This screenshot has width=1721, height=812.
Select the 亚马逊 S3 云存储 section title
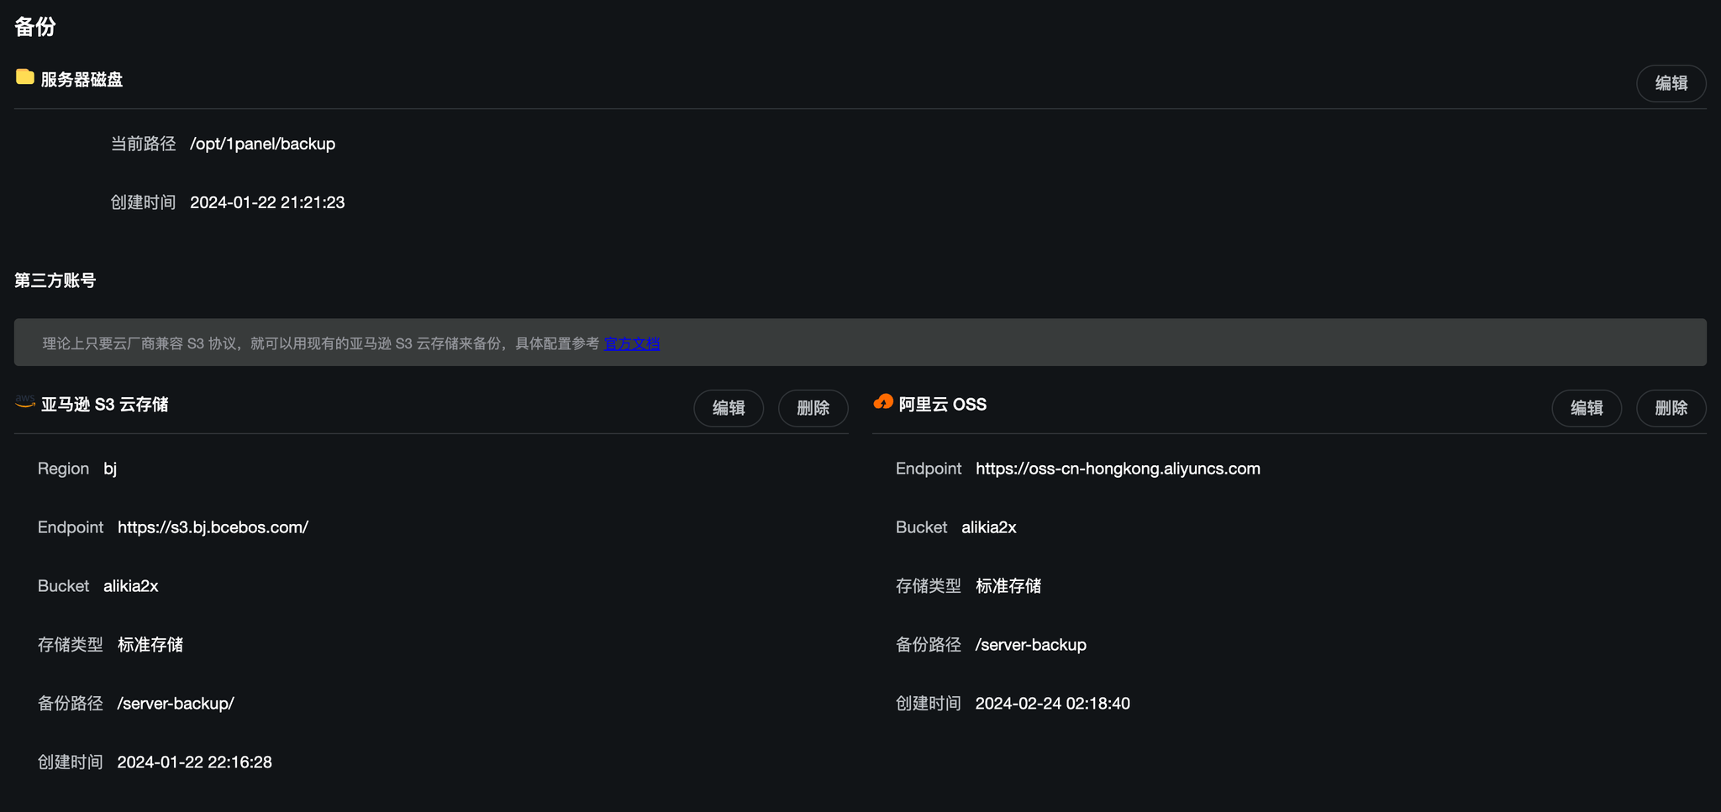[105, 405]
